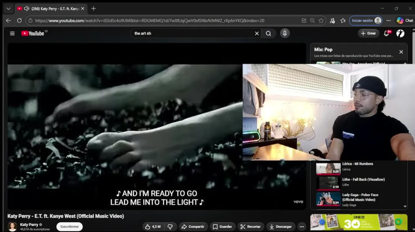Screen dimensions: 415x232
Task: Open the zoom control in the address bar
Action: pos(312,20)
